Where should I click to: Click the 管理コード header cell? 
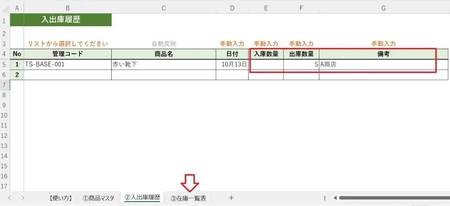tap(68, 54)
